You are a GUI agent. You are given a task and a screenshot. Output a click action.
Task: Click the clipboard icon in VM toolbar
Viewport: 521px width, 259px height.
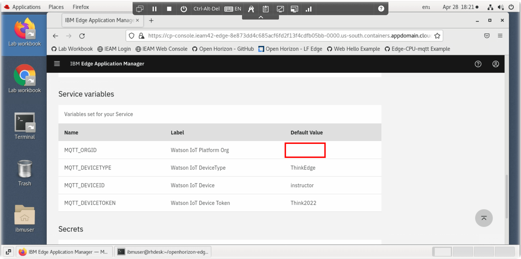[265, 9]
